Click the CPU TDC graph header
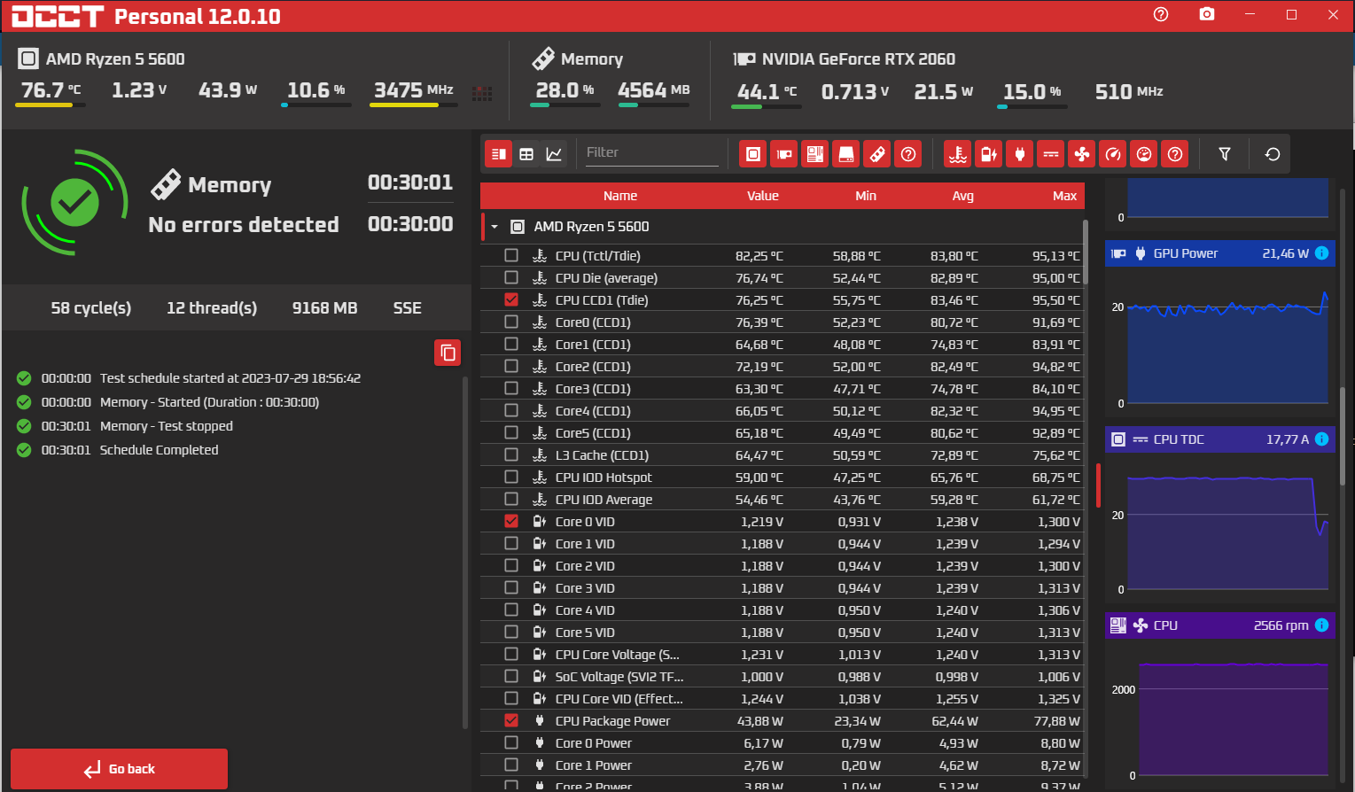The image size is (1355, 792). (x=1220, y=439)
